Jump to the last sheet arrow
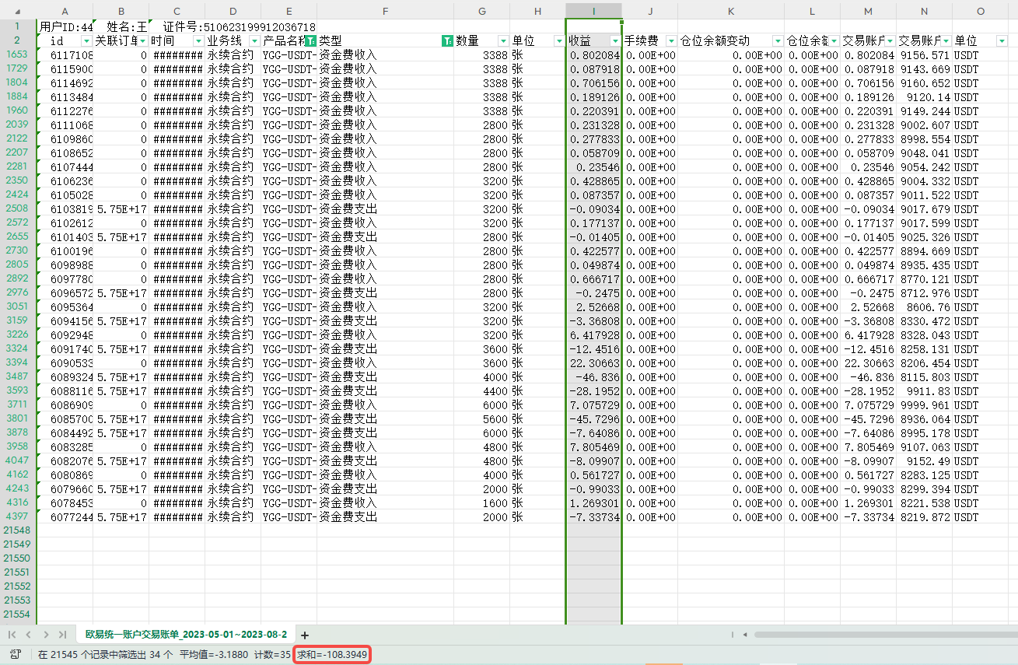The image size is (1018, 665). (x=62, y=635)
